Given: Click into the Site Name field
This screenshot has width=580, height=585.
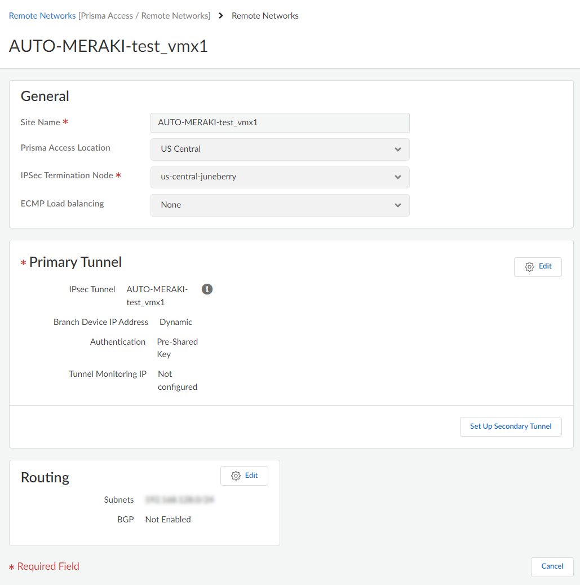Looking at the screenshot, I should (280, 122).
